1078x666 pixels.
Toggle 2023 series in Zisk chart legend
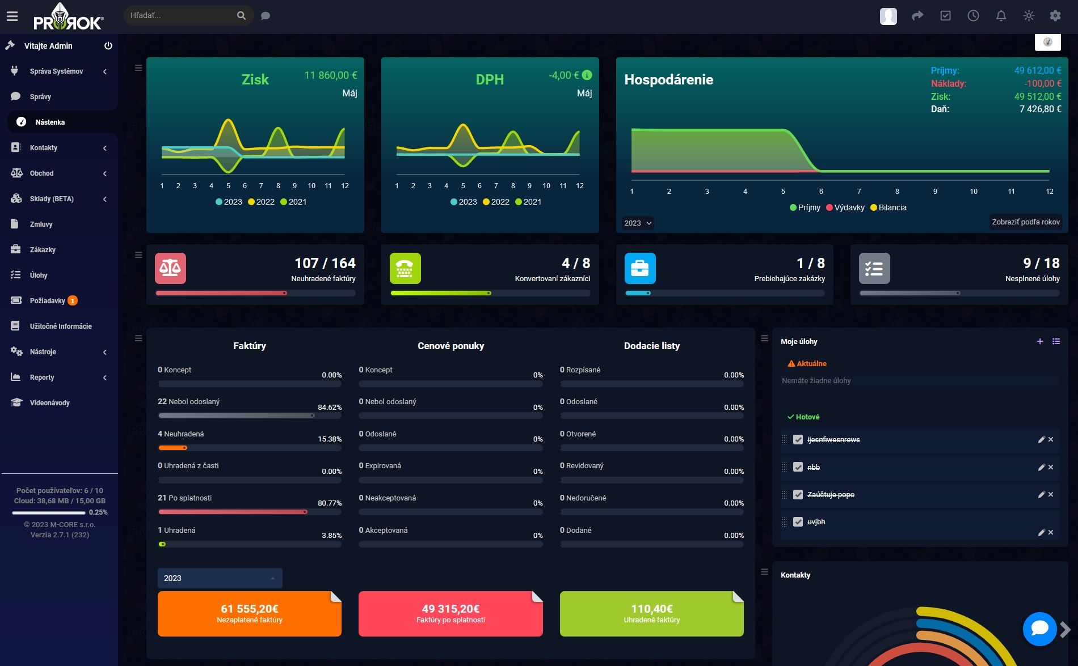click(229, 202)
